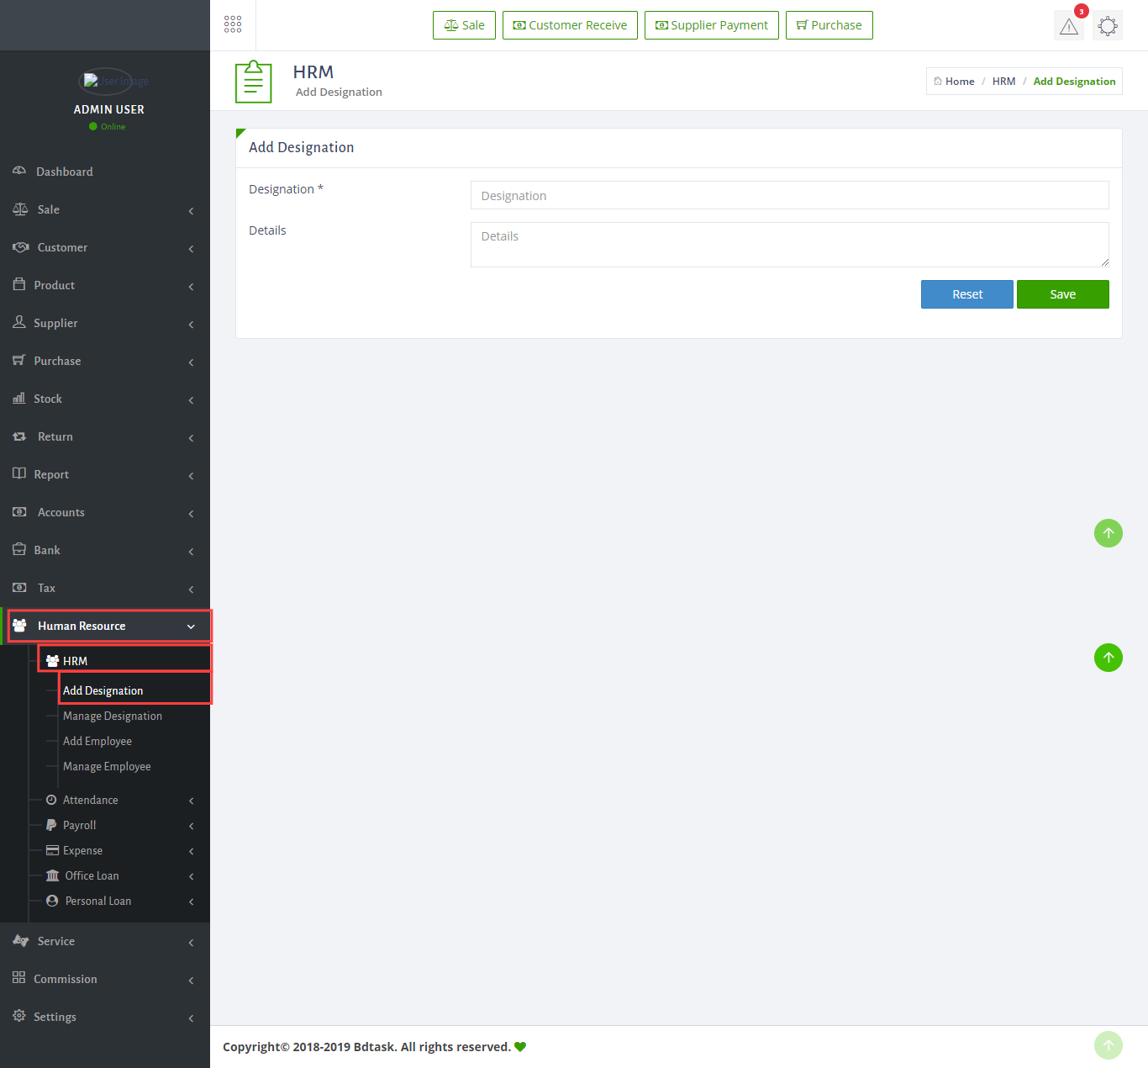Viewport: 1148px width, 1068px height.
Task: Click the Attendance clock icon
Action: (51, 800)
